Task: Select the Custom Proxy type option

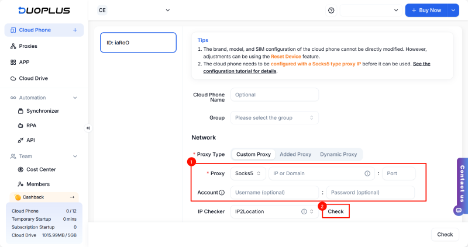Action: click(x=253, y=154)
